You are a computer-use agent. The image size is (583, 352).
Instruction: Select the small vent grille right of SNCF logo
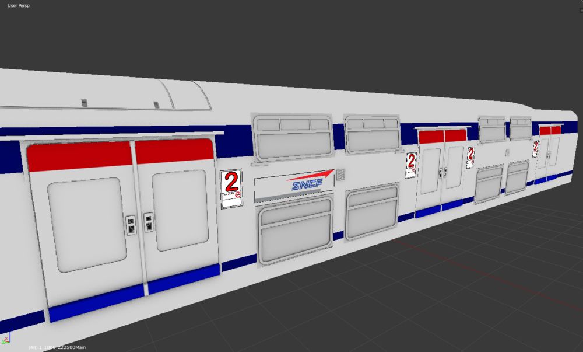[340, 175]
